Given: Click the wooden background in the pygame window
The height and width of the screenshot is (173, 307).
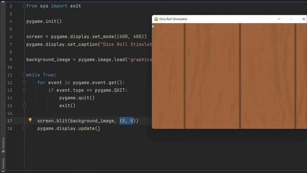Looking at the screenshot, I should tap(229, 76).
